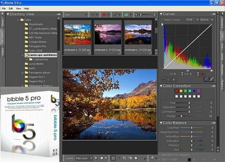
Task: Select the crop tool icon
Action: click(124, 158)
